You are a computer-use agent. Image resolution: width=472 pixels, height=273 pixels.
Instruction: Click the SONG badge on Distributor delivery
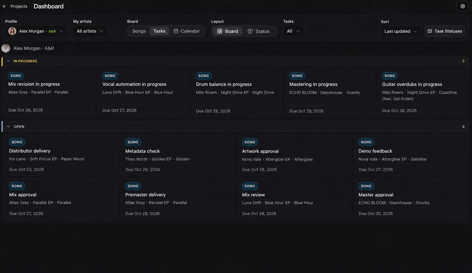pyautogui.click(x=17, y=142)
